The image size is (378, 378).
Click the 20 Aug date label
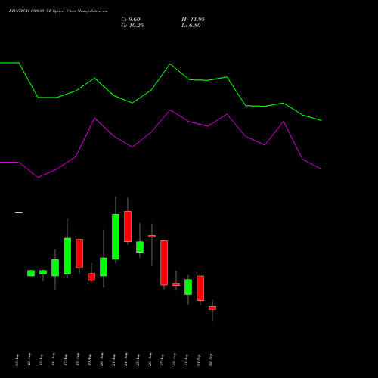tap(101, 360)
